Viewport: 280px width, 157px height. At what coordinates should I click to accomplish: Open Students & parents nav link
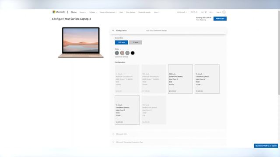pos(144,12)
